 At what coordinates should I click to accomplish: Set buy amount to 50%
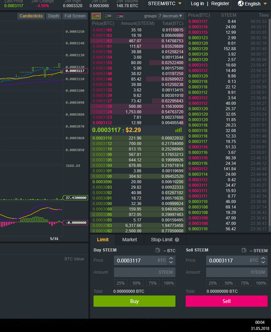click(x=137, y=283)
